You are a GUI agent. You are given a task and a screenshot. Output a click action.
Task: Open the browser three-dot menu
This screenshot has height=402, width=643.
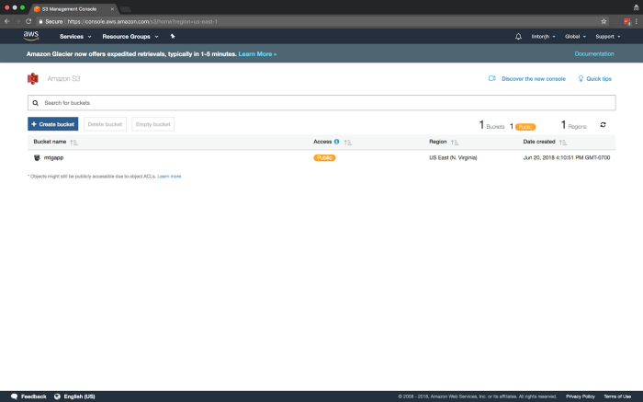point(637,21)
